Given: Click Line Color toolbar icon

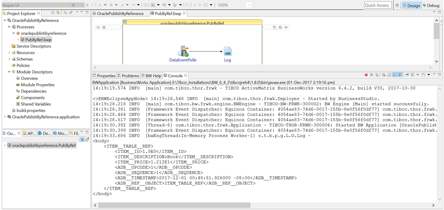Looking at the screenshot, I should point(122,5).
